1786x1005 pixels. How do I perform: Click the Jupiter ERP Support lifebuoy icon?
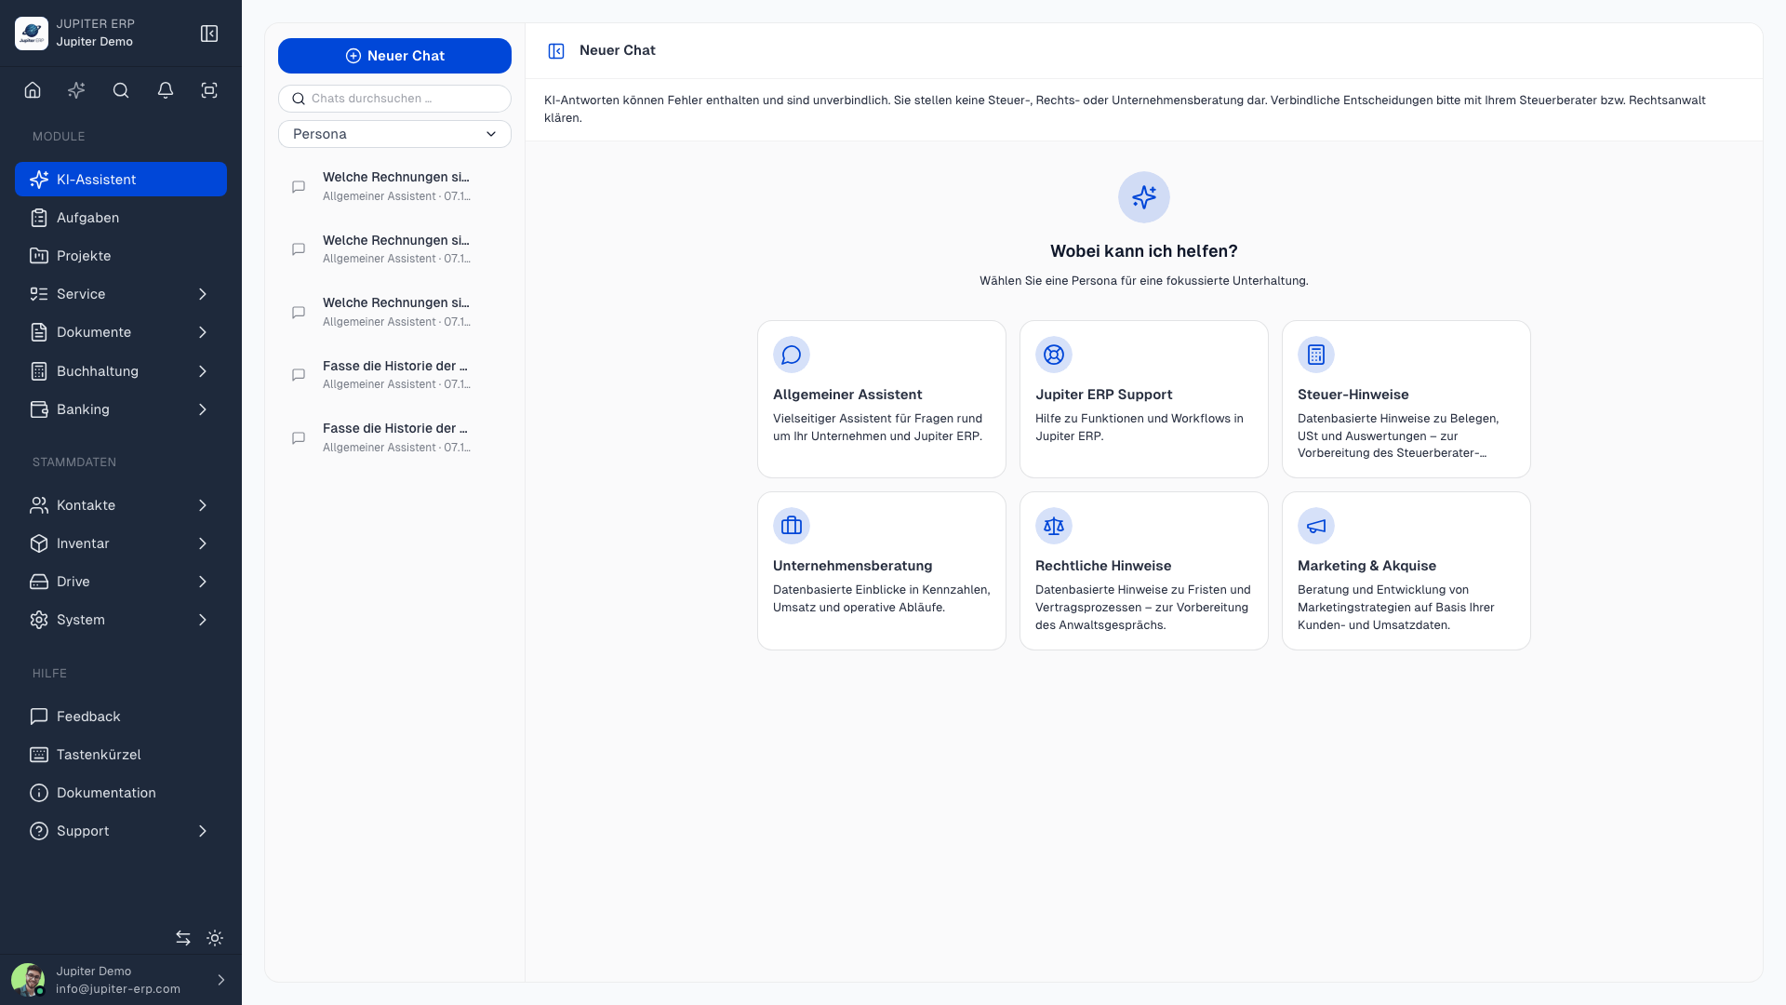click(x=1054, y=355)
